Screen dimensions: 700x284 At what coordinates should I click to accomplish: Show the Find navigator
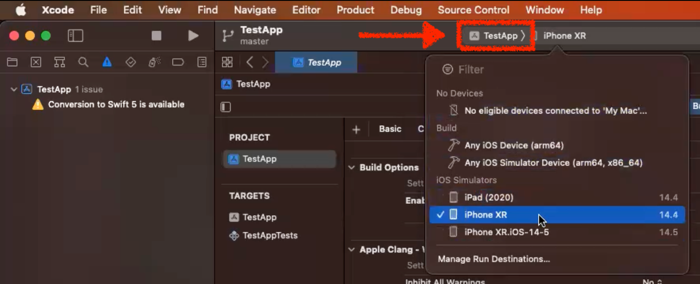[x=83, y=62]
